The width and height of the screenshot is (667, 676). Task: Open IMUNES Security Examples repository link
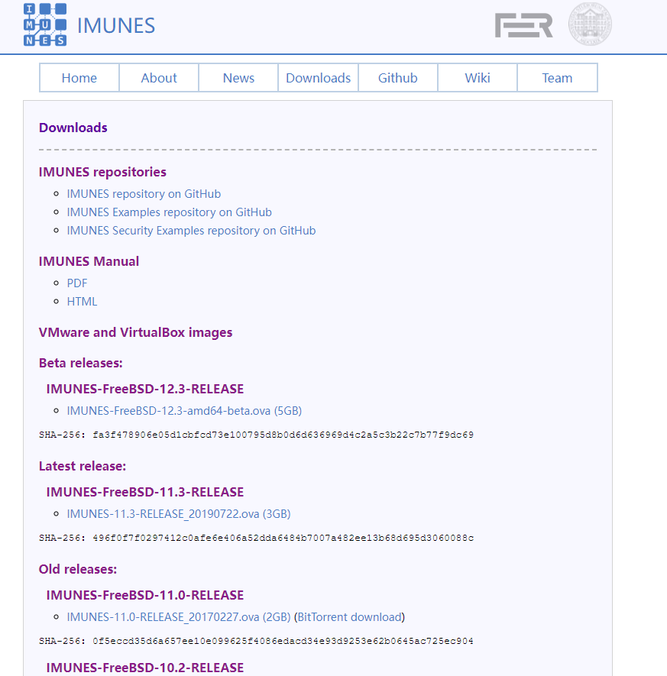point(191,231)
